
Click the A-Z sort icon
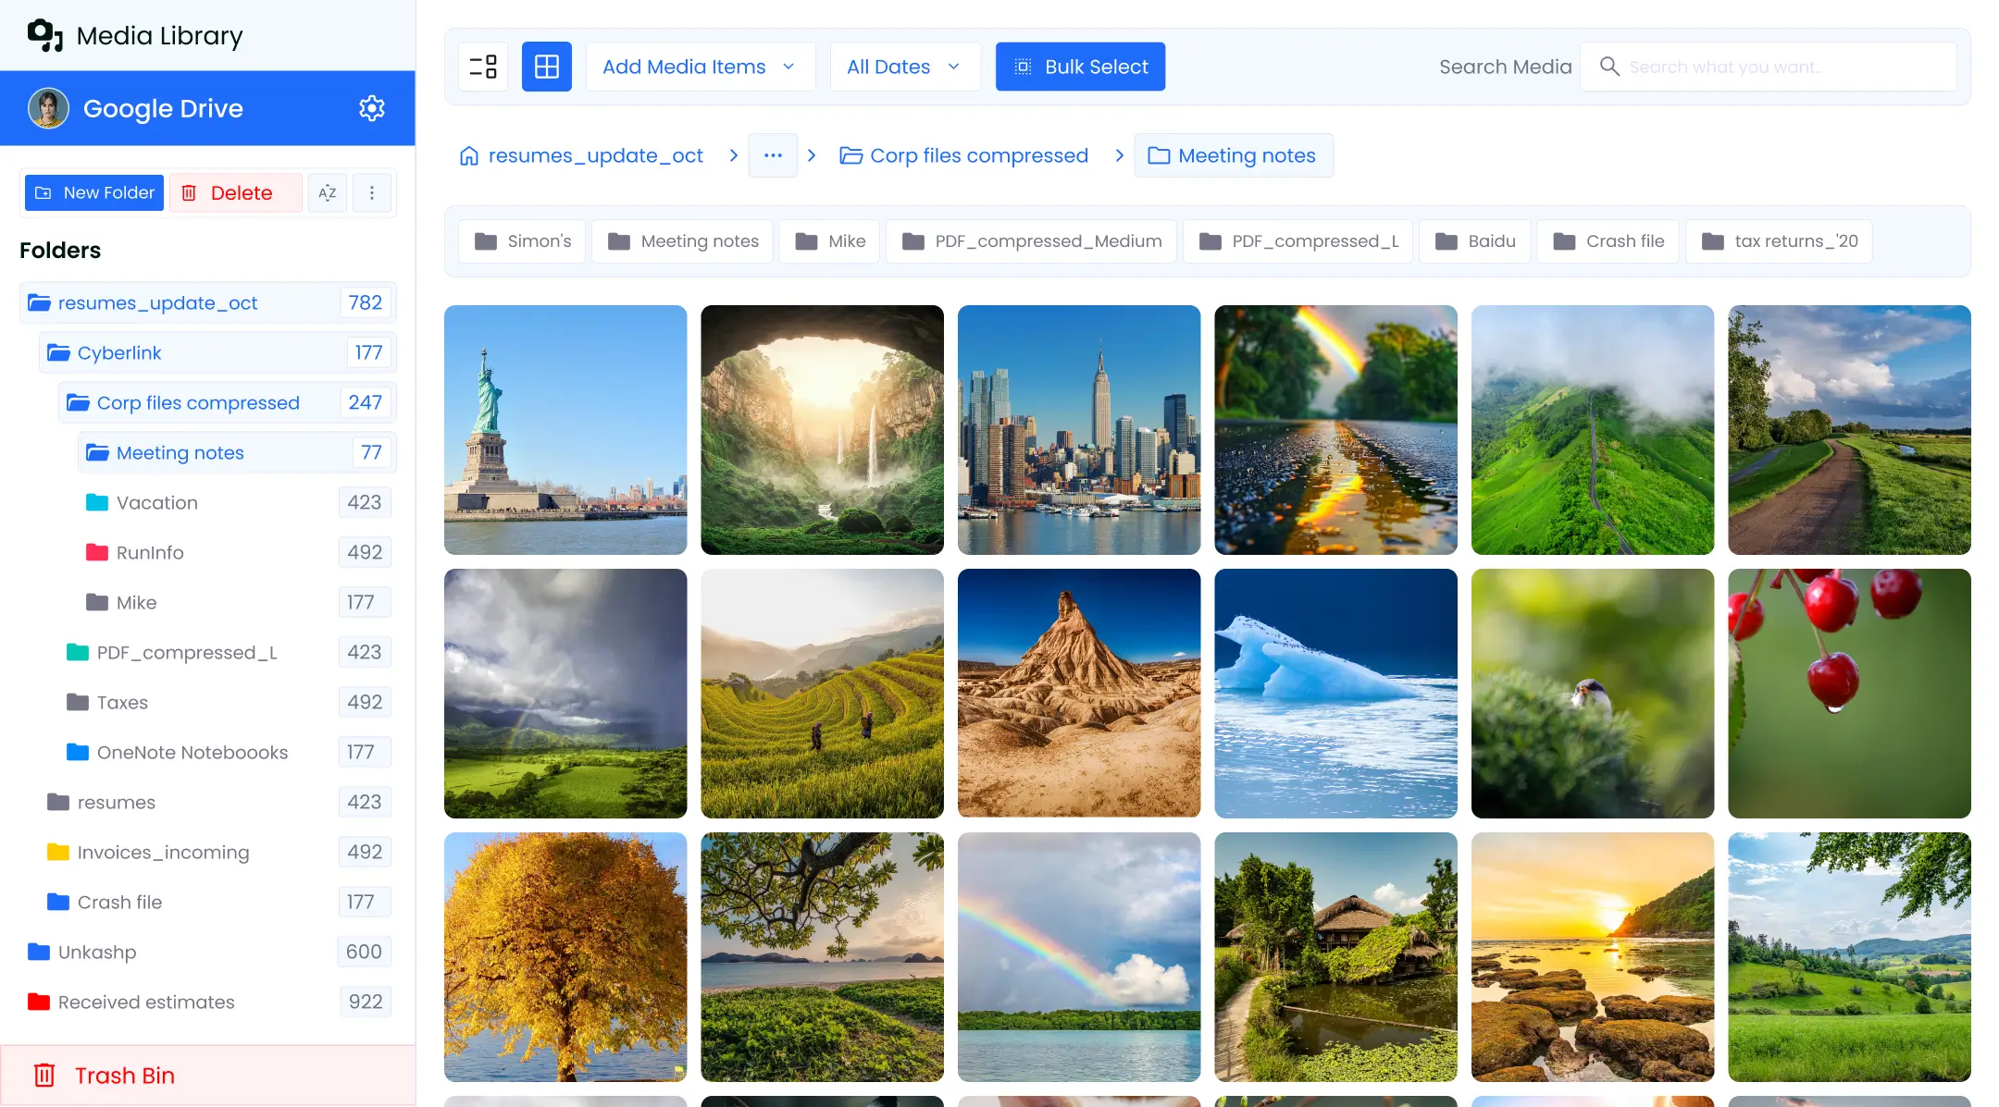(x=328, y=193)
